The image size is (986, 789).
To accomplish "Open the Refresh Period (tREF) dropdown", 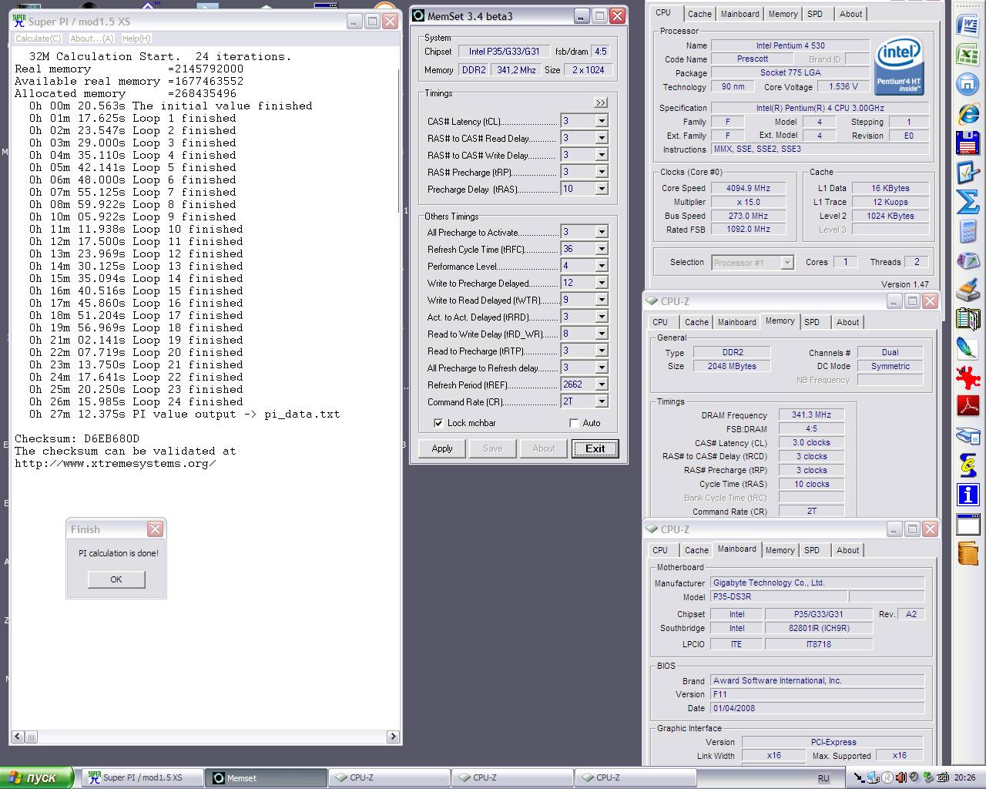I will 602,384.
